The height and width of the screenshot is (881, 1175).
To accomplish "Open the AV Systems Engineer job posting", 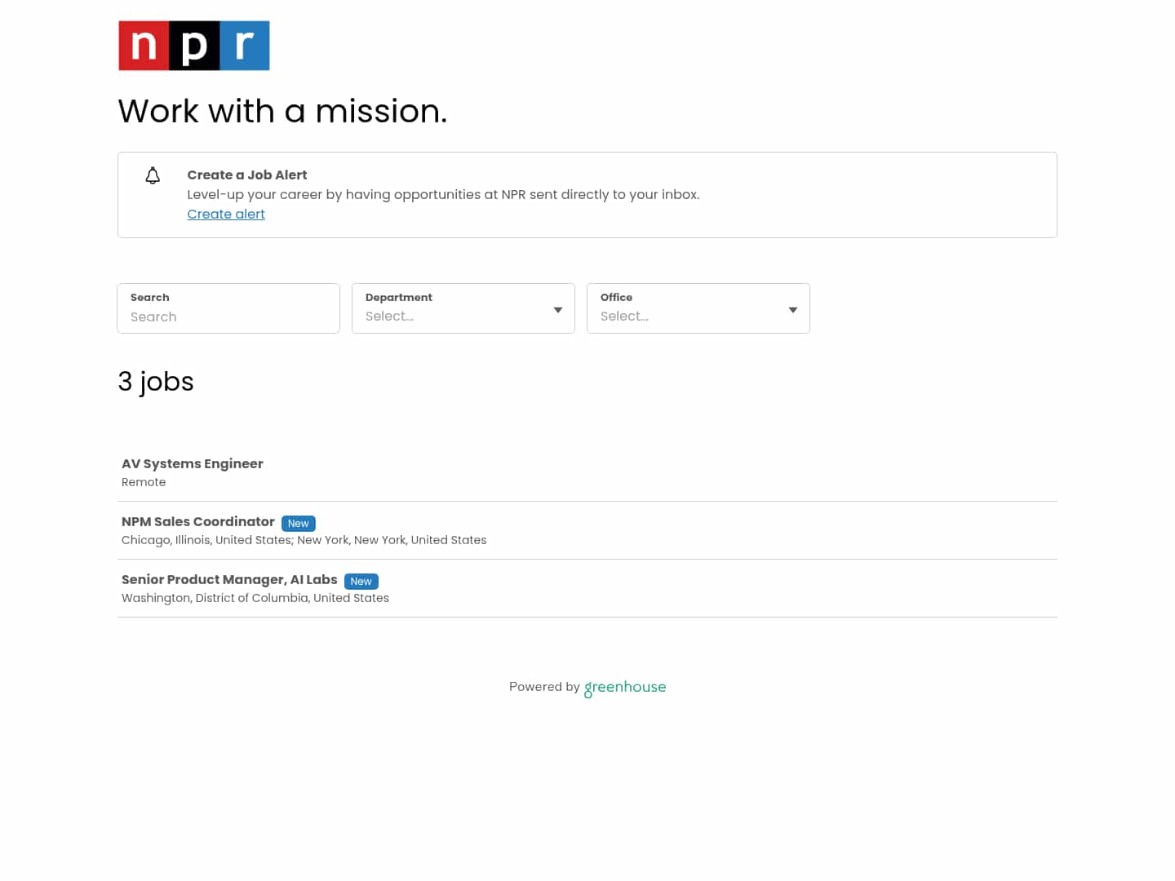I will pyautogui.click(x=192, y=463).
